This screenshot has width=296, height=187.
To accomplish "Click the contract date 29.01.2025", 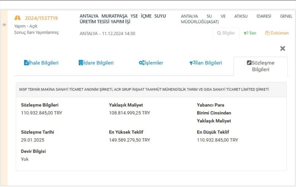I will click(32, 140).
